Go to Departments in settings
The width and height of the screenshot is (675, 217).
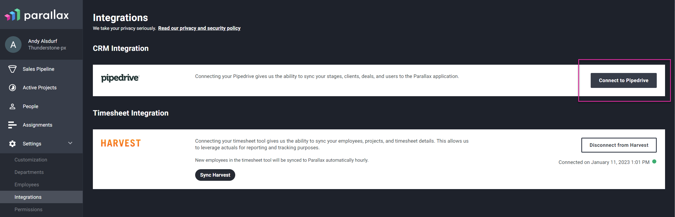(x=29, y=172)
